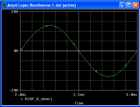The width and height of the screenshot is (140, 107).
Task: Select the V(HP_8_ohms) trace label
Action: tap(39, 99)
